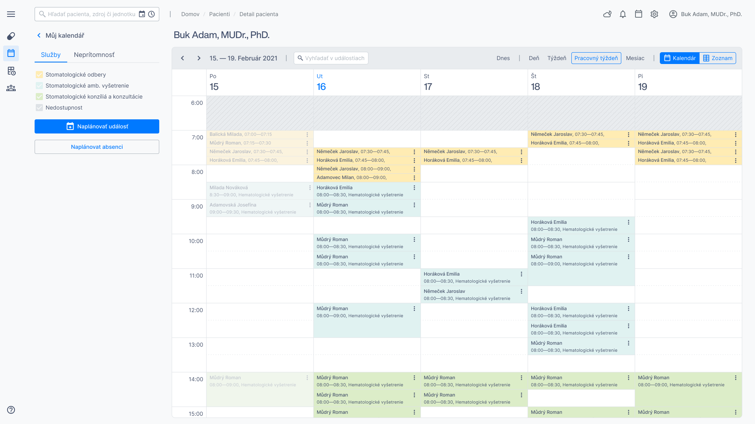Open the pill medications sidebar icon
The height and width of the screenshot is (424, 755).
pos(11,36)
